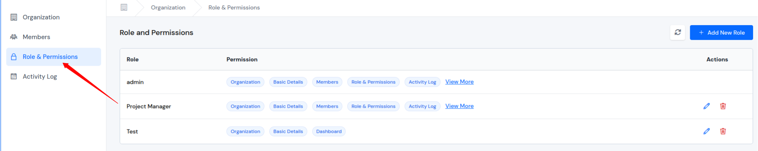Click the Members people icon in sidebar
The image size is (758, 151).
[14, 37]
